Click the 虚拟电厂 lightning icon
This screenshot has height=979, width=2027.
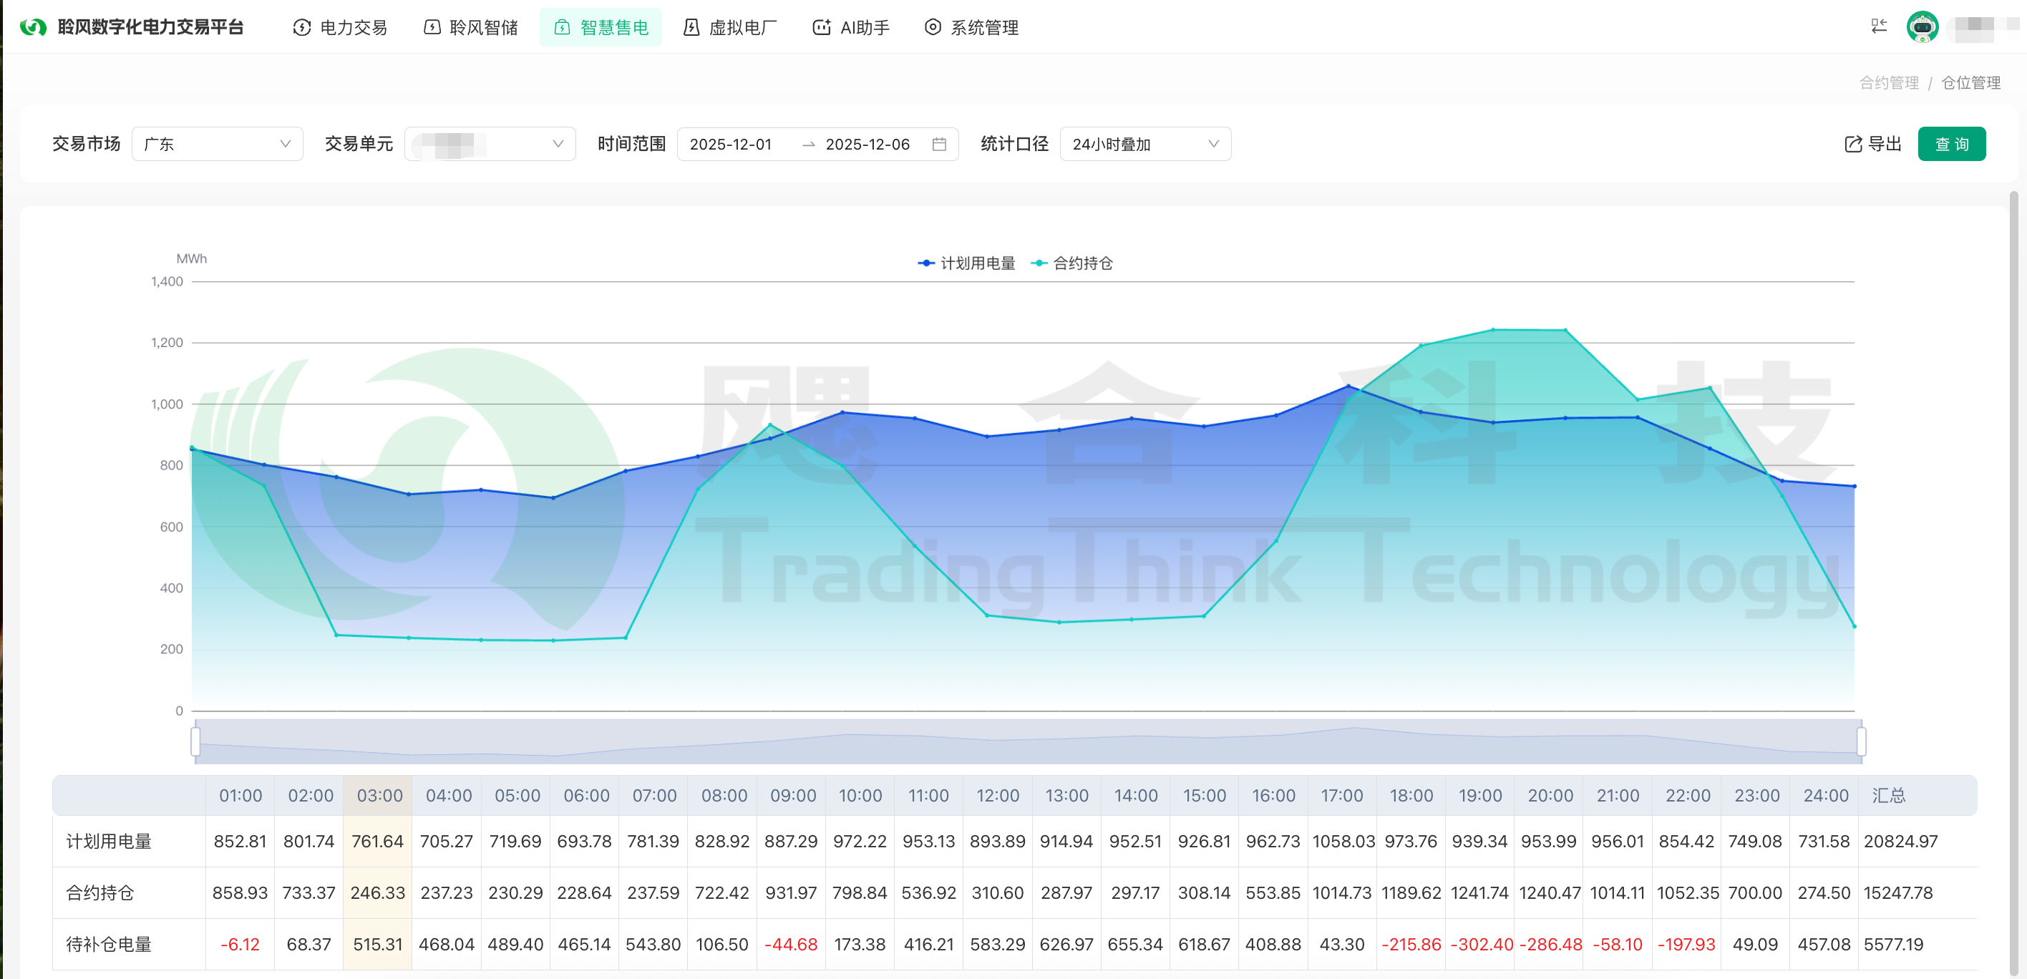pos(691,27)
